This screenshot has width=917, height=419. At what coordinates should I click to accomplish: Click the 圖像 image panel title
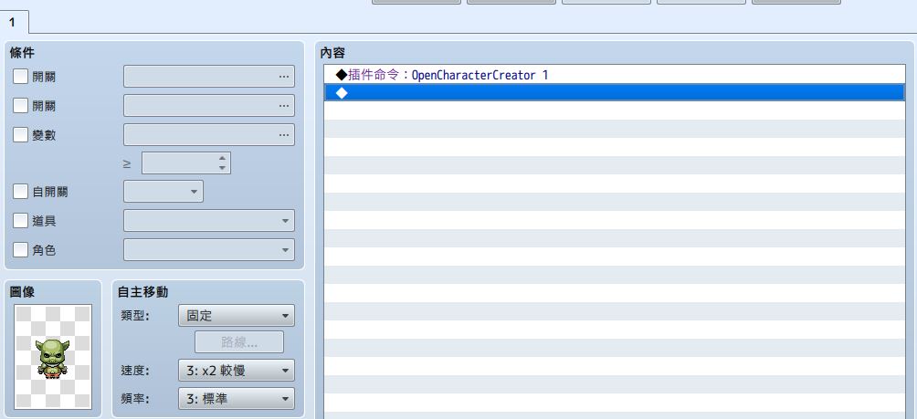coord(22,291)
